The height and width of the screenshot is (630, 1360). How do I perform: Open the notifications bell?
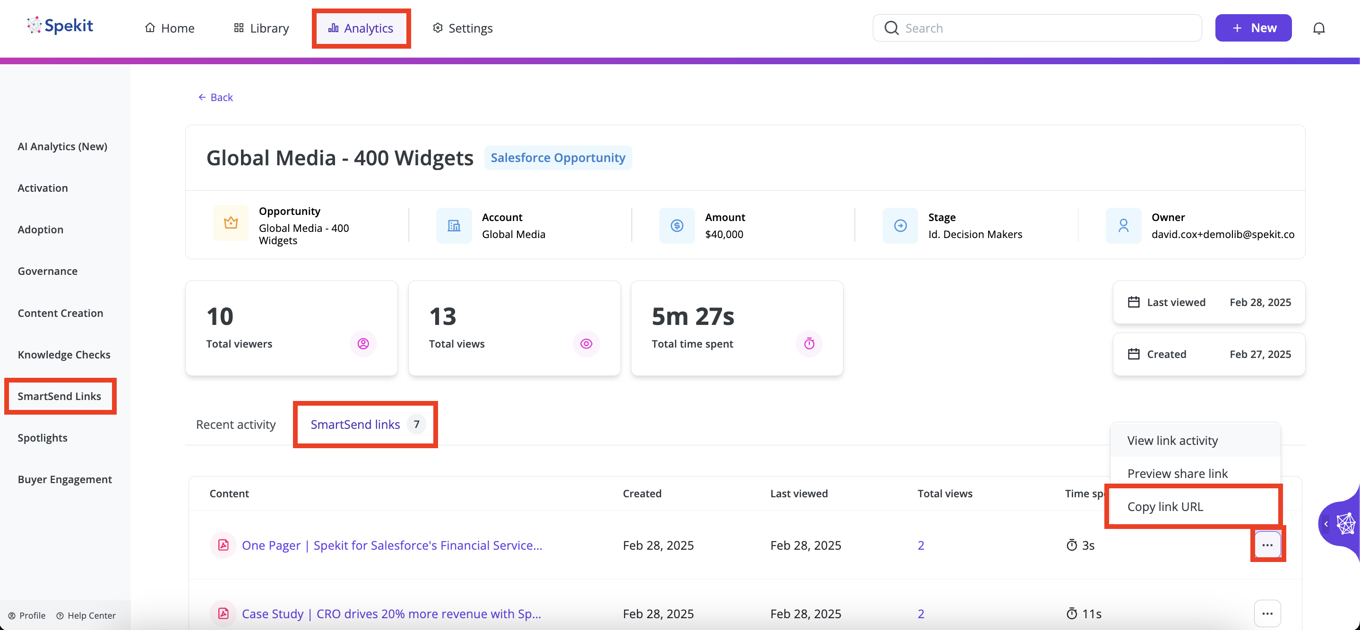1318,28
